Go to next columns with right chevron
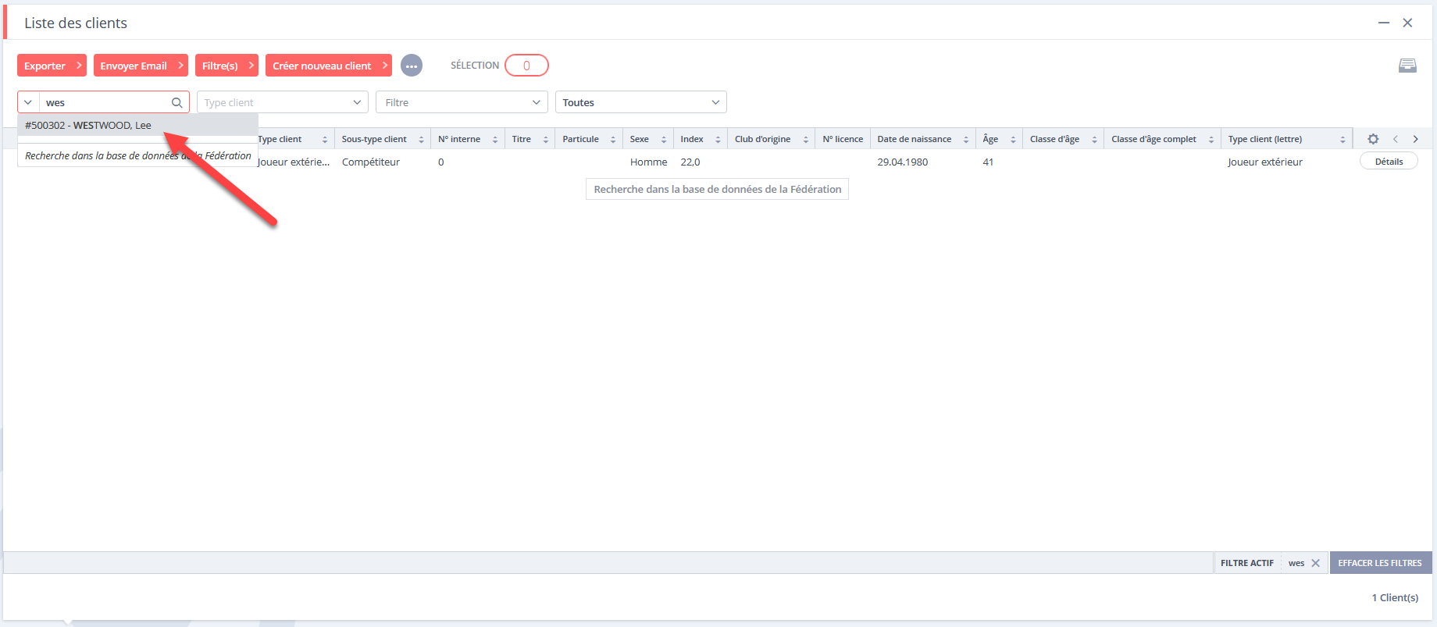Image resolution: width=1437 pixels, height=627 pixels. point(1415,139)
